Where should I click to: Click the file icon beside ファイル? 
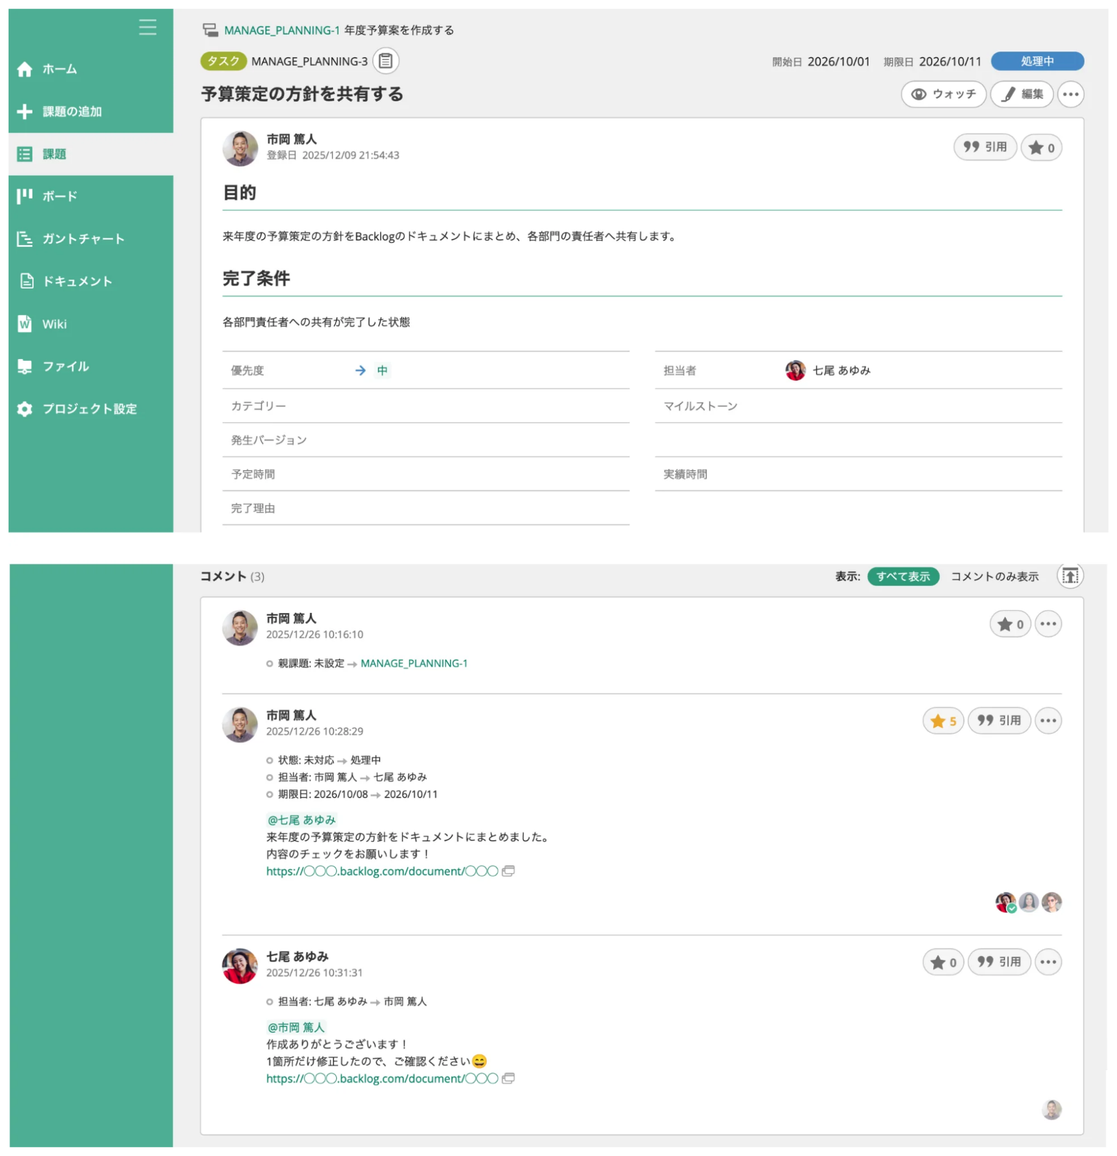(25, 366)
